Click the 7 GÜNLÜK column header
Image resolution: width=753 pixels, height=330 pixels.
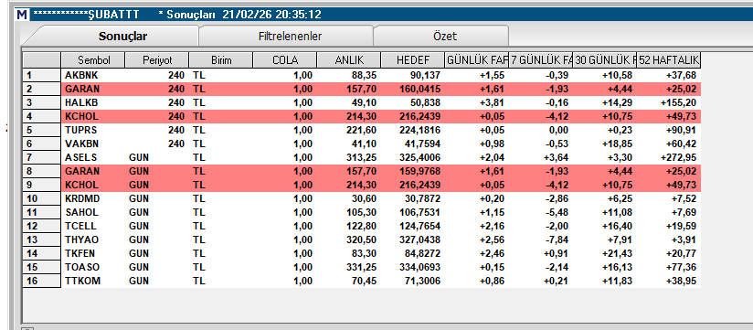coord(541,60)
